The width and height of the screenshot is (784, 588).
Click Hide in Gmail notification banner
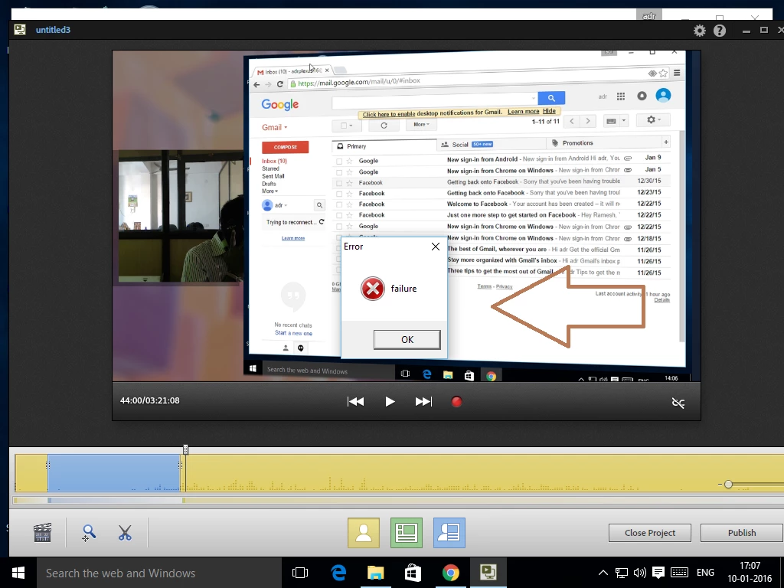[x=549, y=111]
